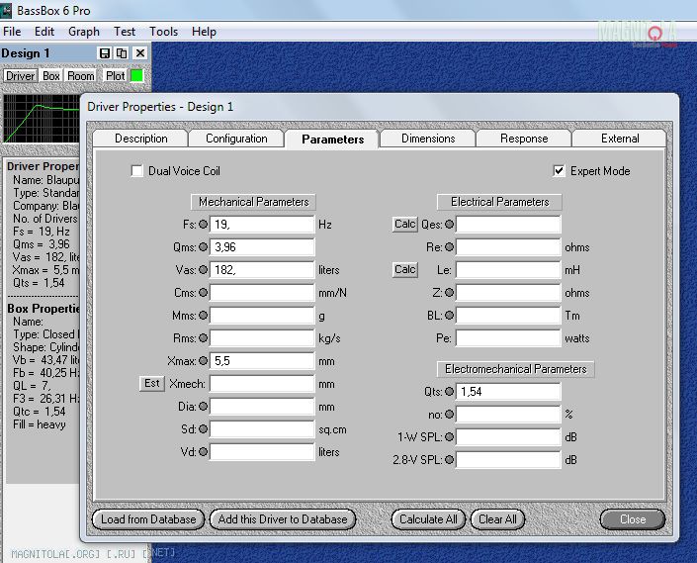Click the Calculate All button
Screen dimensions: 697x563
tap(428, 519)
